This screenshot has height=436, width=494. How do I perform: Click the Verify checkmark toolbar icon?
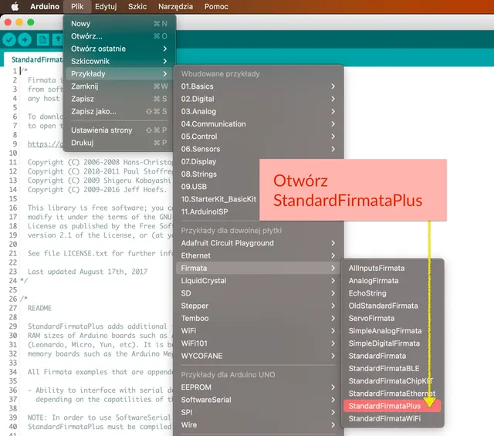(x=9, y=39)
